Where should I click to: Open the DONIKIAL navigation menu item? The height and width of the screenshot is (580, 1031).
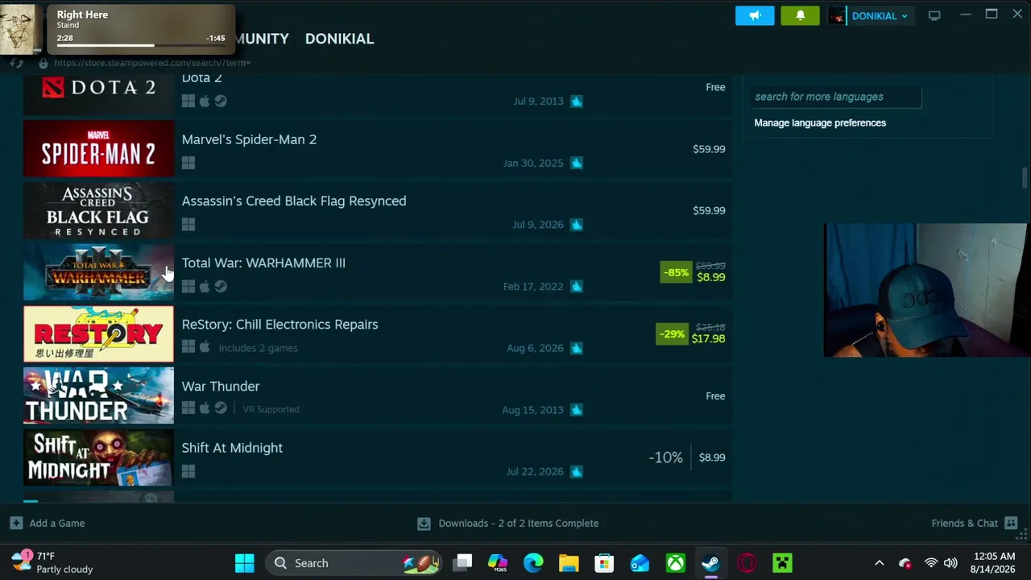[339, 39]
